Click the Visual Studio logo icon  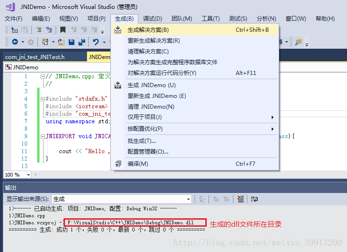pyautogui.click(x=10, y=7)
